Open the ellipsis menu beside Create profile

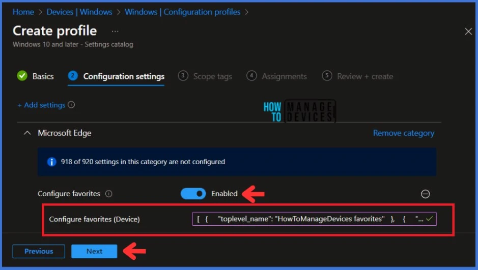pos(115,32)
